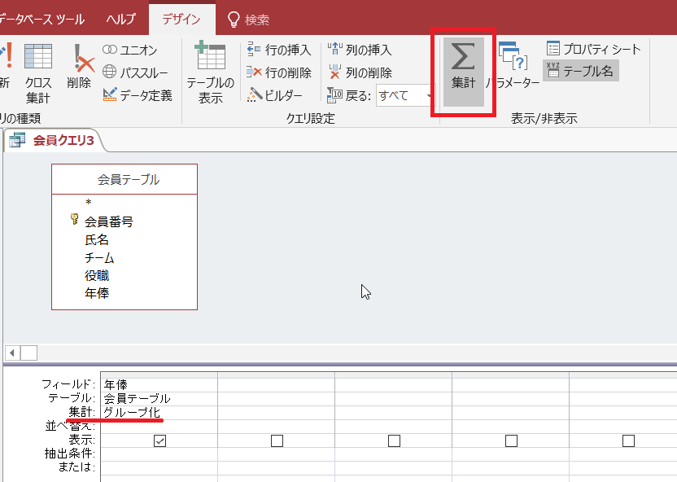Viewport: 677px width, 482px height.
Task: Click the 会員テーブル title bar
Action: point(124,179)
